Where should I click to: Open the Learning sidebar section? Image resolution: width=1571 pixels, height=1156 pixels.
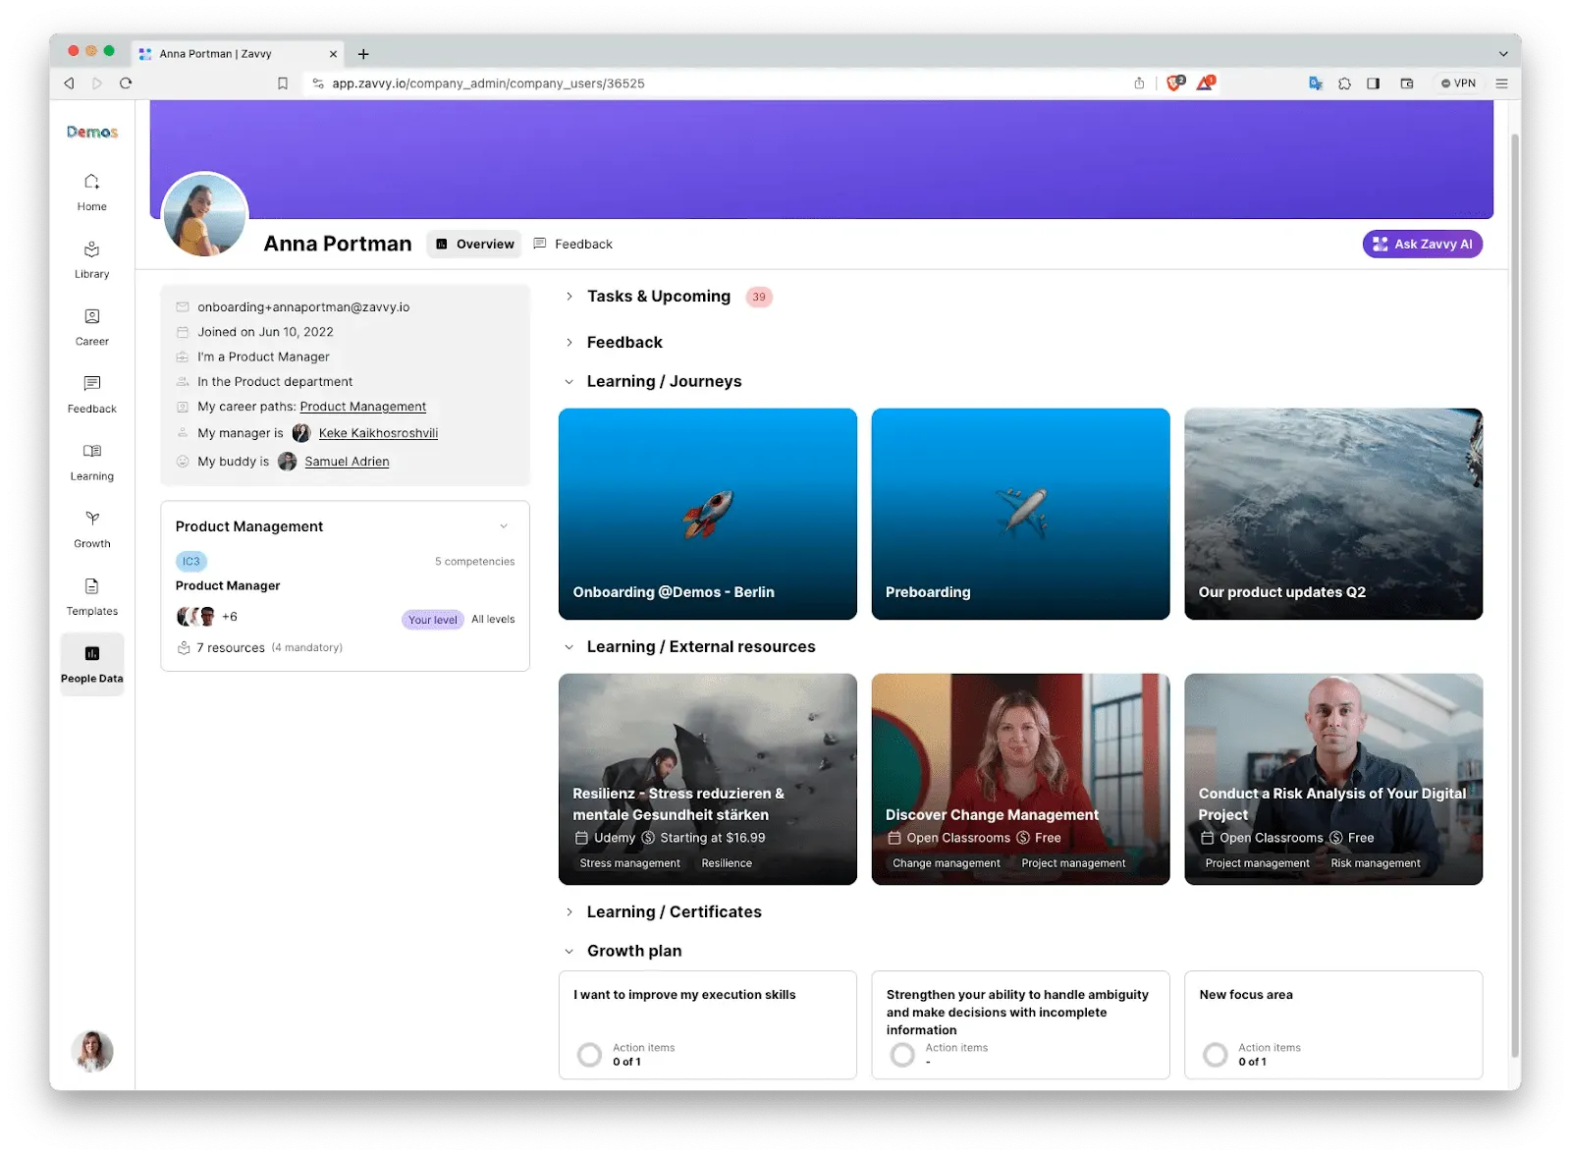tap(91, 462)
